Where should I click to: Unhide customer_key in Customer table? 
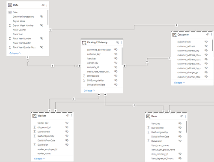click(206, 42)
